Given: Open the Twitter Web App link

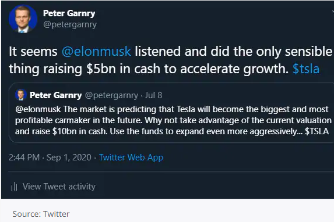Looking at the screenshot, I should [x=131, y=157].
